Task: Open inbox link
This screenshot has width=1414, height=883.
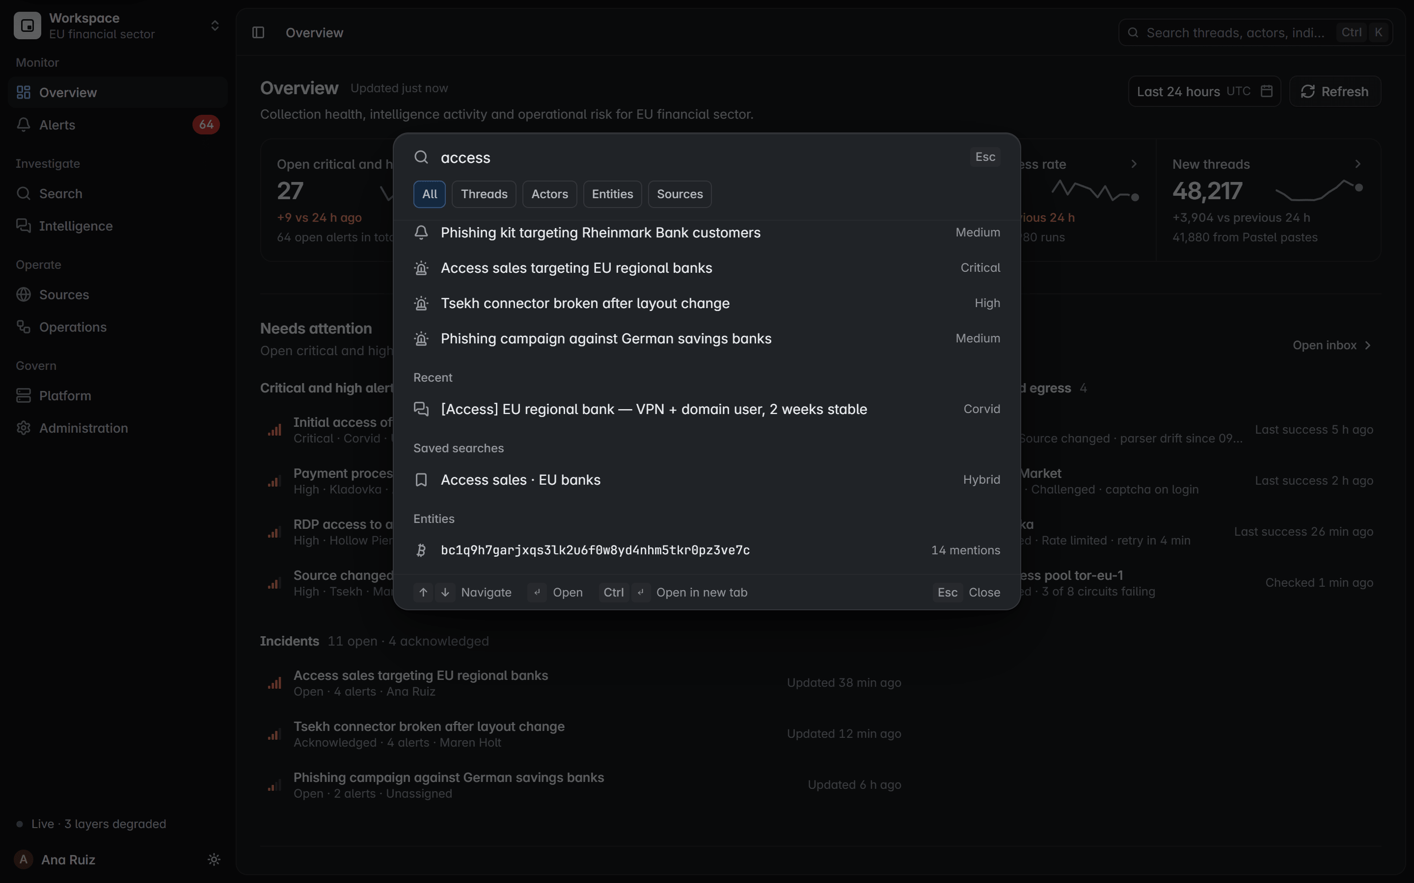Action: (1332, 345)
